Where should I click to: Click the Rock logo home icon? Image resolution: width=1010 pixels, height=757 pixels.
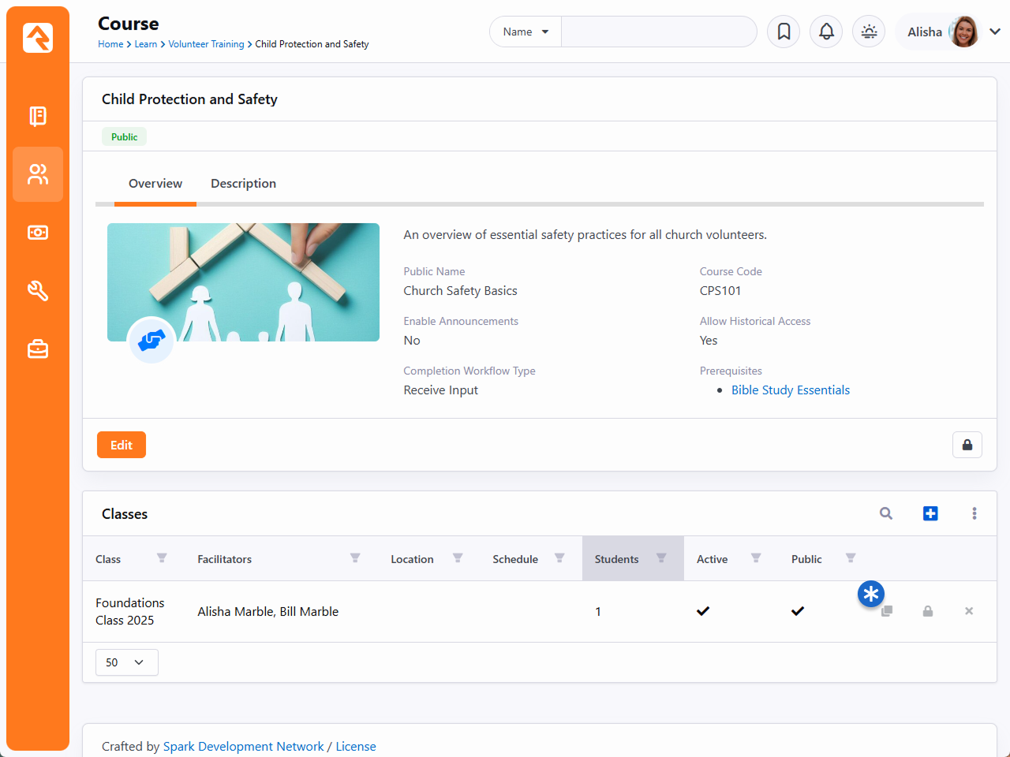pyautogui.click(x=38, y=37)
